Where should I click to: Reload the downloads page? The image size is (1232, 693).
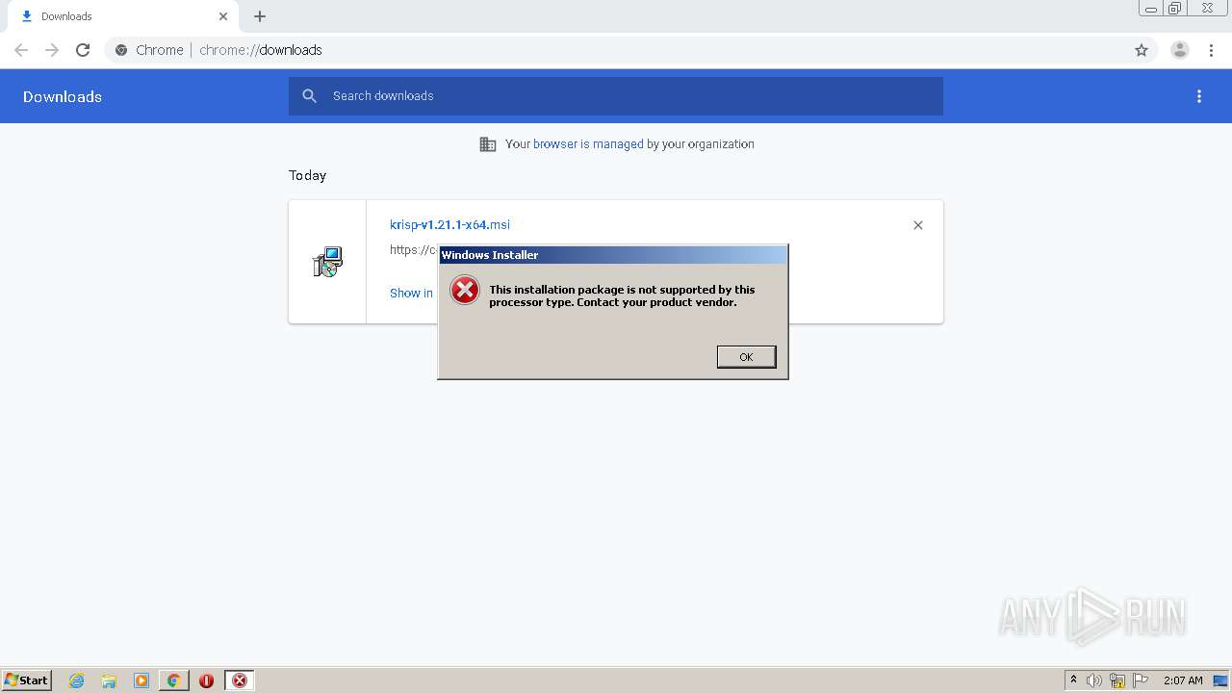click(x=83, y=50)
